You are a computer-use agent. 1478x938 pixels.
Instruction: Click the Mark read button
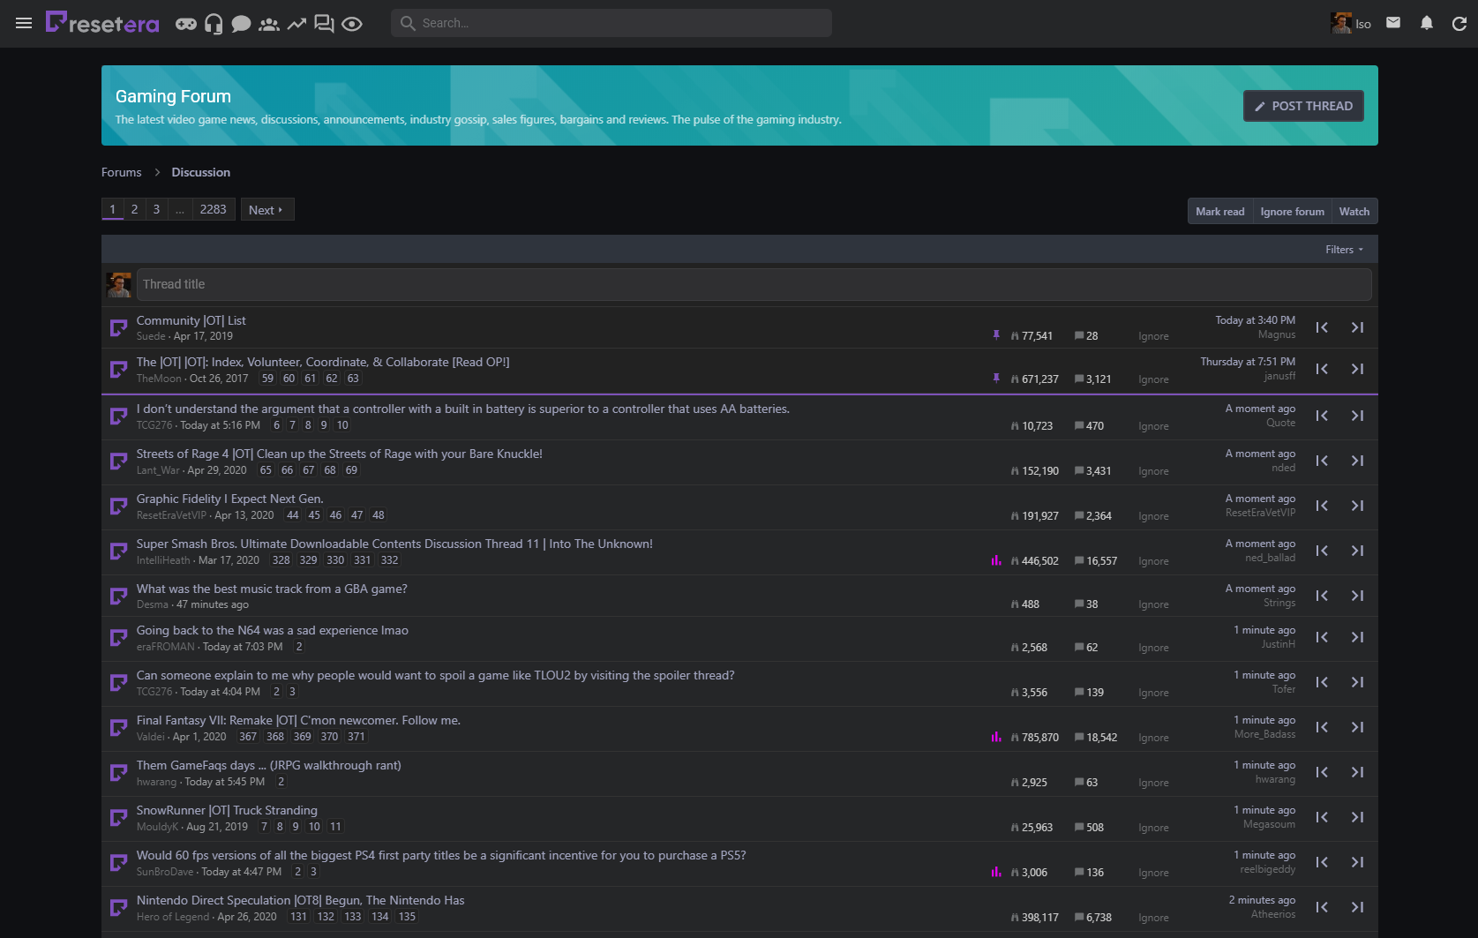(x=1220, y=212)
